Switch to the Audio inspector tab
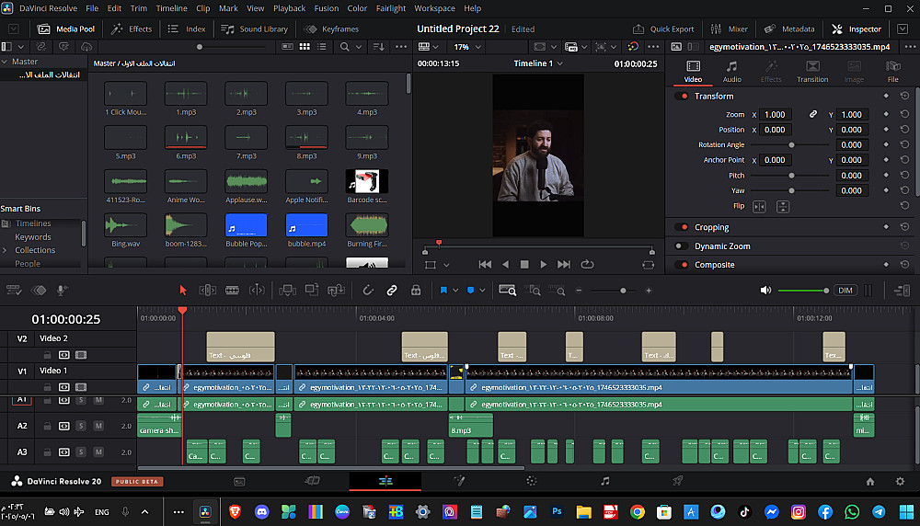Screen dimensions: 920x526 [x=731, y=72]
